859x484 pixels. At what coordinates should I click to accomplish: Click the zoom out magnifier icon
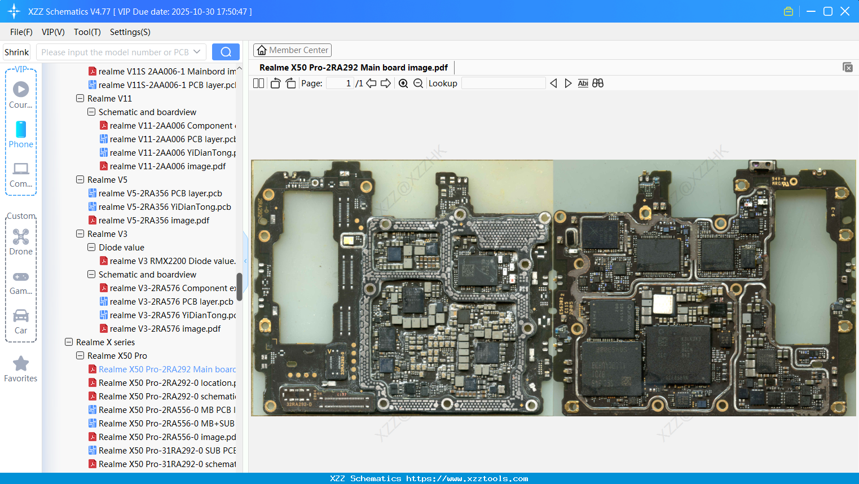point(418,83)
